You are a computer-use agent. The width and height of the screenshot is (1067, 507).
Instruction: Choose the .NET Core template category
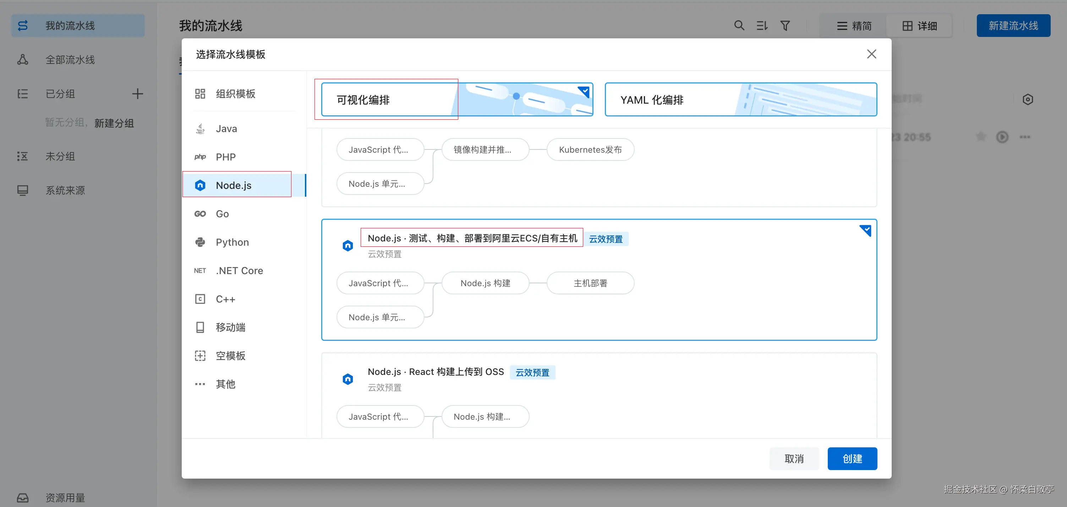click(244, 271)
